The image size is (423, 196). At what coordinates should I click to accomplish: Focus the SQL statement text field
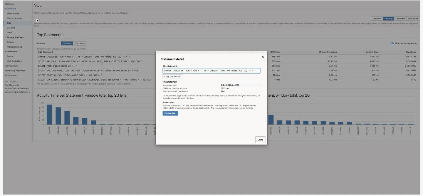211,71
